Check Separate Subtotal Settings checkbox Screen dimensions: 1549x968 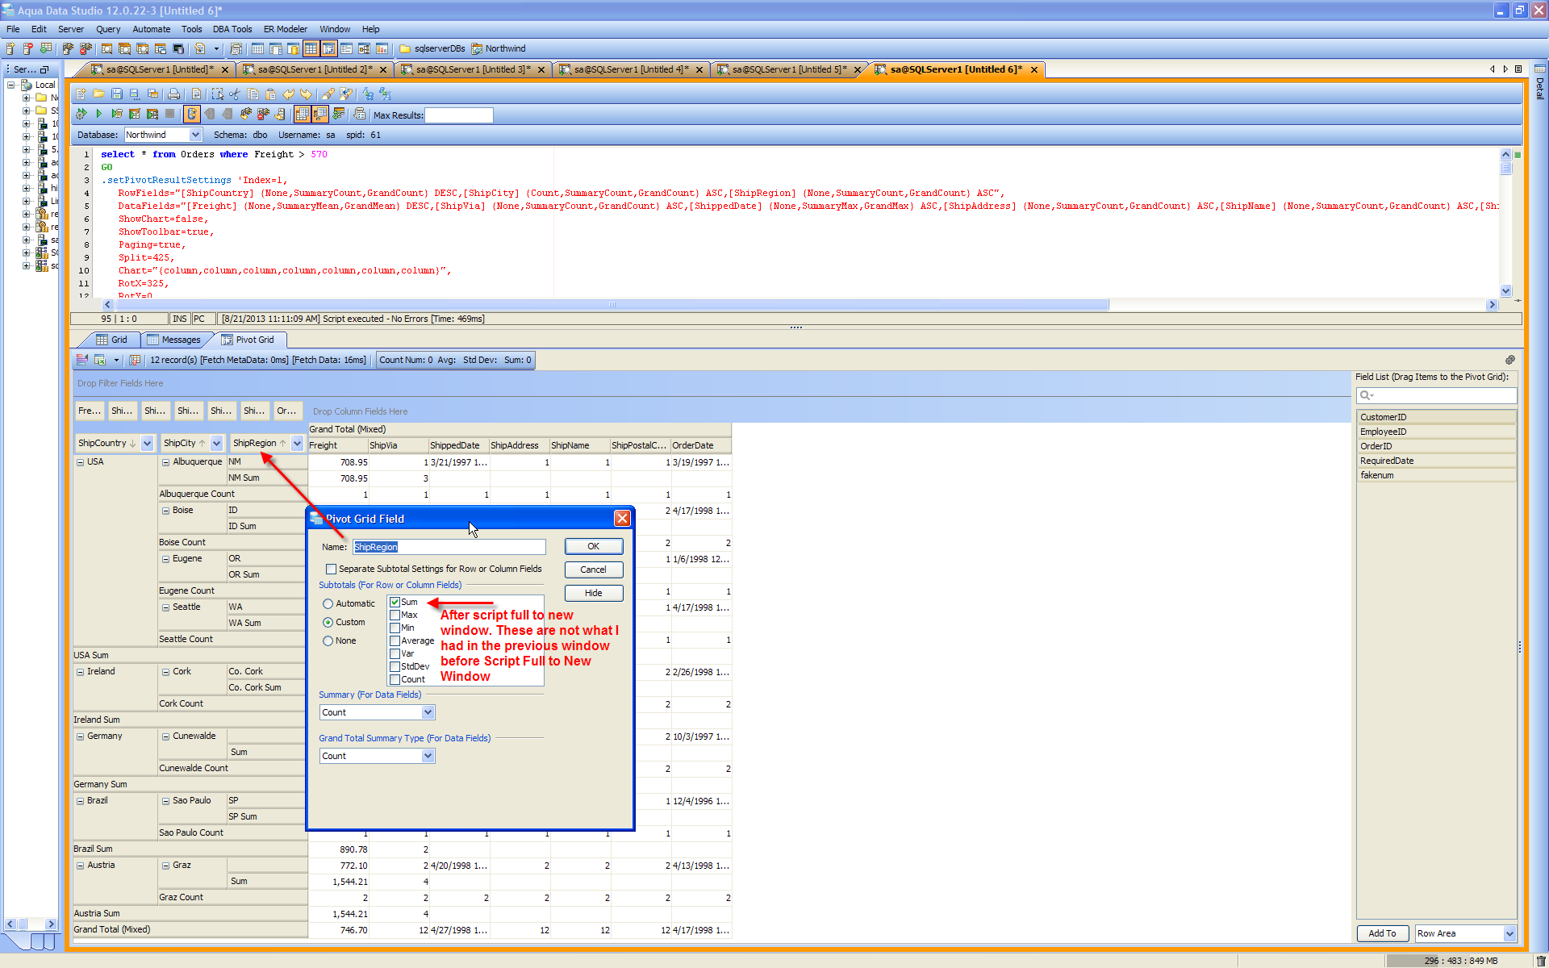331,569
